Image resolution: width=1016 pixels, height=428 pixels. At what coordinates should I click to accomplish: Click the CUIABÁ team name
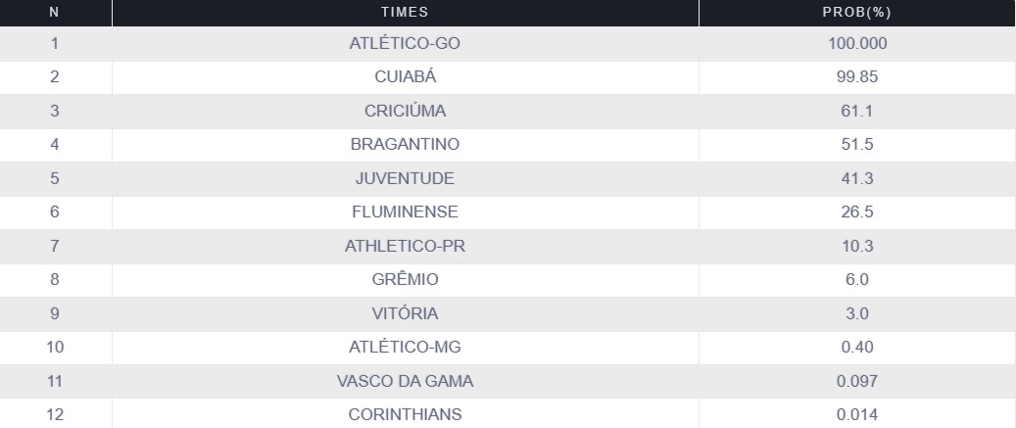(x=405, y=77)
